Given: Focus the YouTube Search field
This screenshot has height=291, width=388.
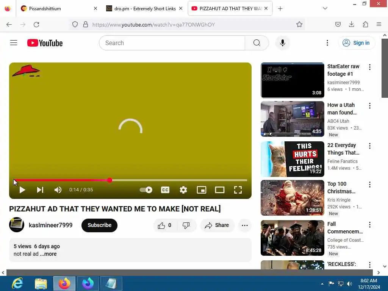Looking at the screenshot, I should 172,43.
